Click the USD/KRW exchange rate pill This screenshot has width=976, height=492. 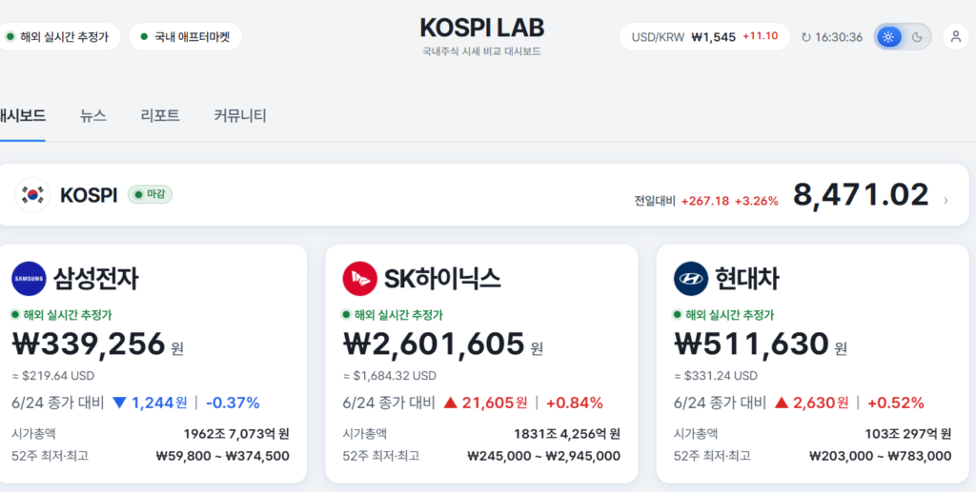coord(704,37)
